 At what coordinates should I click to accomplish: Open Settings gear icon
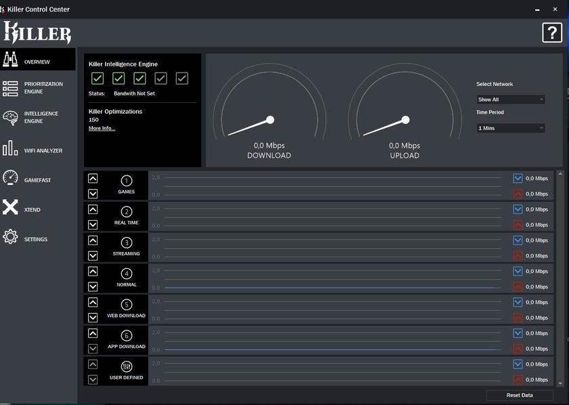(x=10, y=237)
